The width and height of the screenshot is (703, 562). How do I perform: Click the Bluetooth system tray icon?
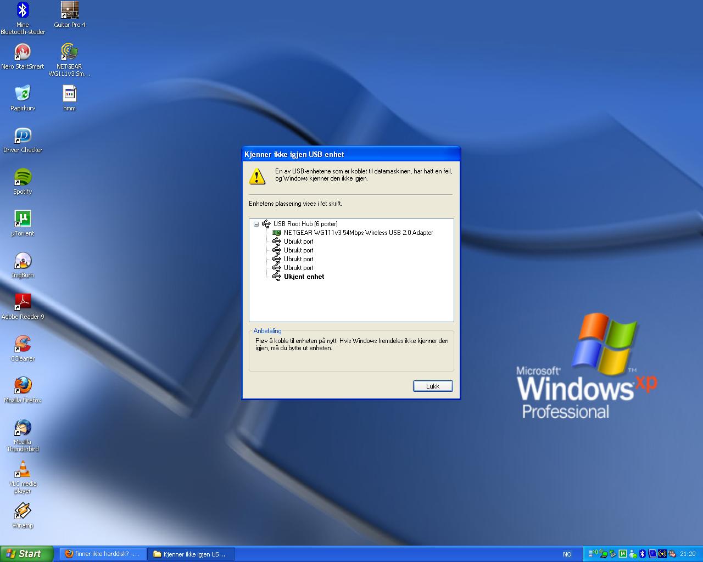(x=642, y=554)
